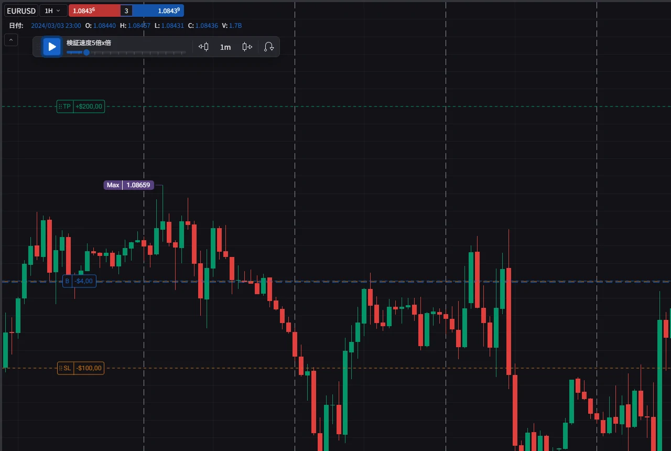The height and width of the screenshot is (451, 671).
Task: Click the Max 1.08659 price label
Action: coord(129,185)
